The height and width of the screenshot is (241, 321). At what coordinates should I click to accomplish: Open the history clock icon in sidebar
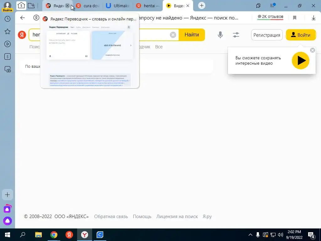[x=8, y=19]
